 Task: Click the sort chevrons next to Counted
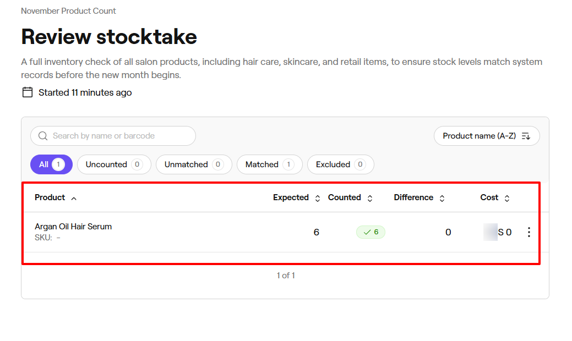(369, 197)
